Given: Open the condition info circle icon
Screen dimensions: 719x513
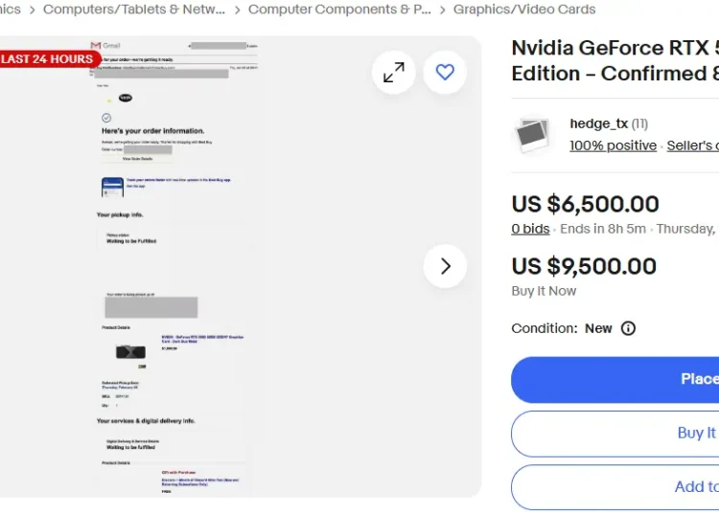Looking at the screenshot, I should 628,328.
